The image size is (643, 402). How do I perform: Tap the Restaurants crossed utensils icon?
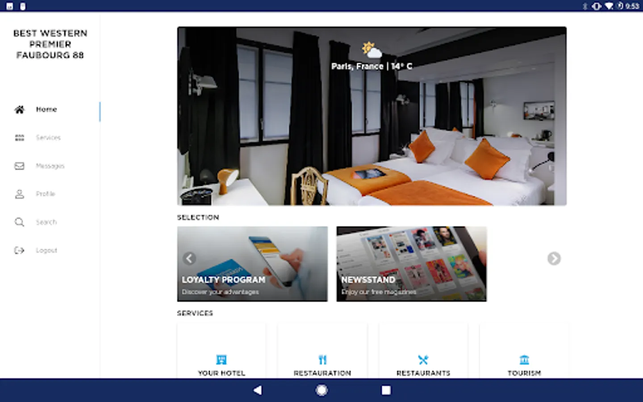[423, 360]
